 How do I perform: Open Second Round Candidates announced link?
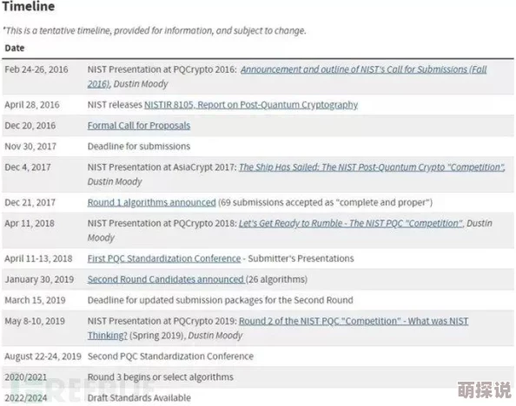click(x=166, y=279)
